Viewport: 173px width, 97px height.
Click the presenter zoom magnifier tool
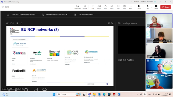pos(26,90)
